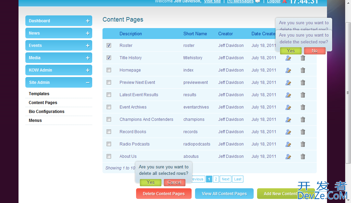
Task: Check the Record Books checkbox
Action: click(x=109, y=131)
